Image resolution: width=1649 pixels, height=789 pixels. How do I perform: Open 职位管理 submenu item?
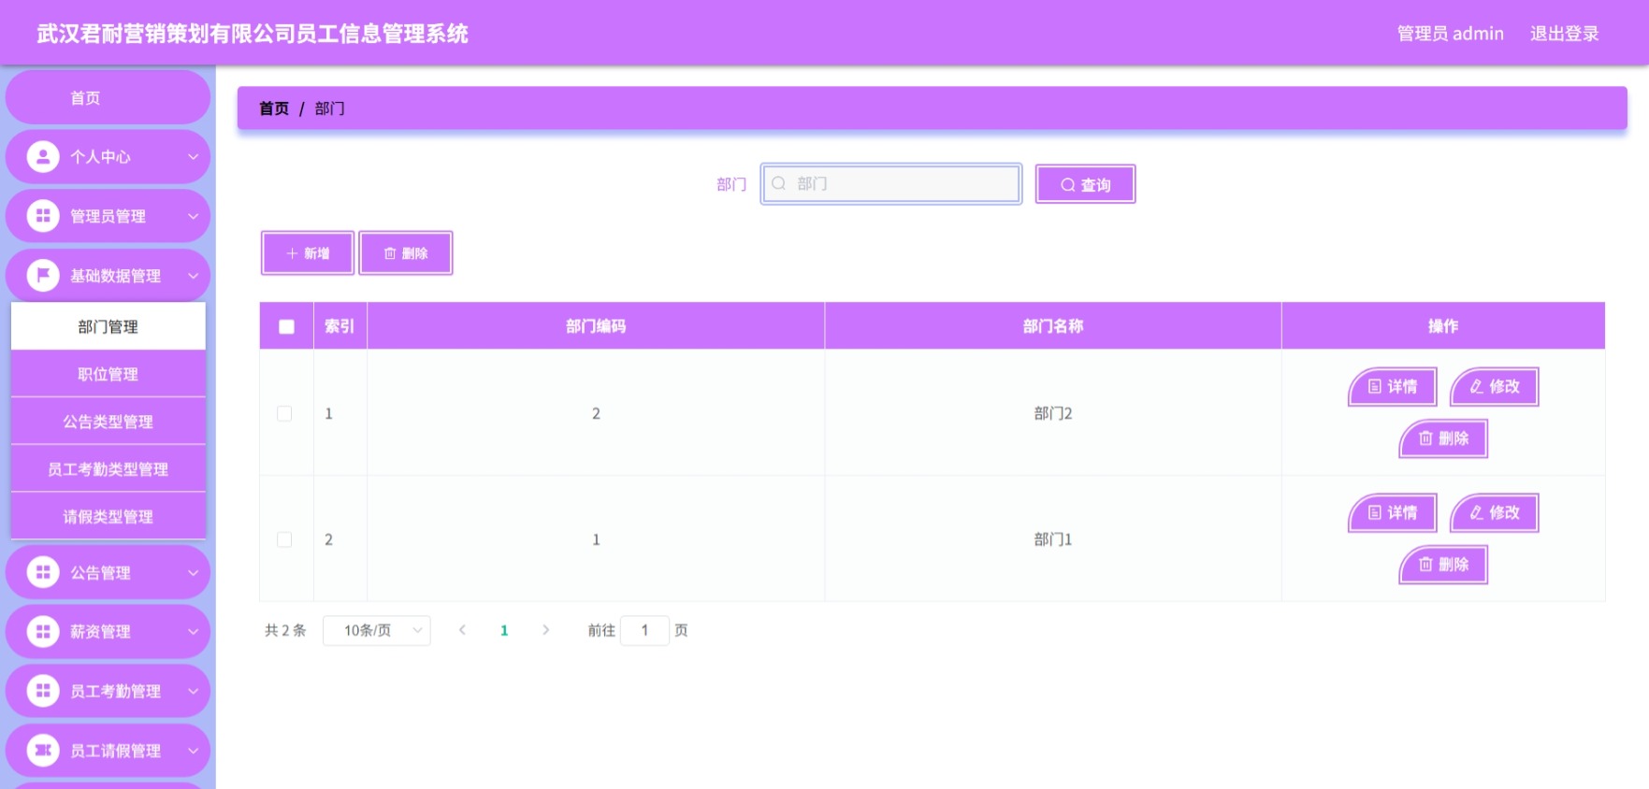pyautogui.click(x=108, y=374)
